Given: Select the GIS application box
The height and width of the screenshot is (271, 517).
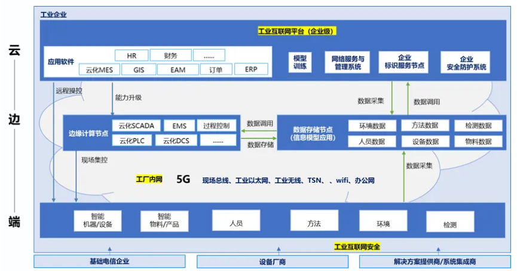Looking at the screenshot, I should (137, 70).
